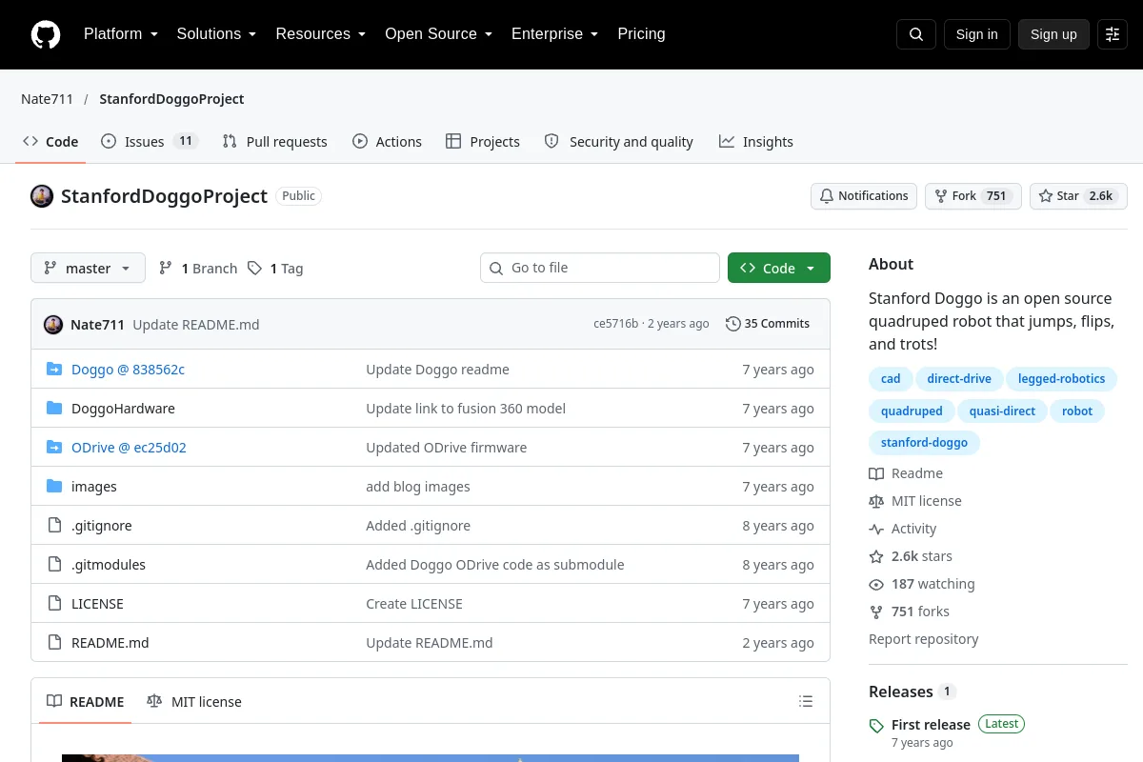Click the commit history clock icon
This screenshot has width=1143, height=762.
732,324
